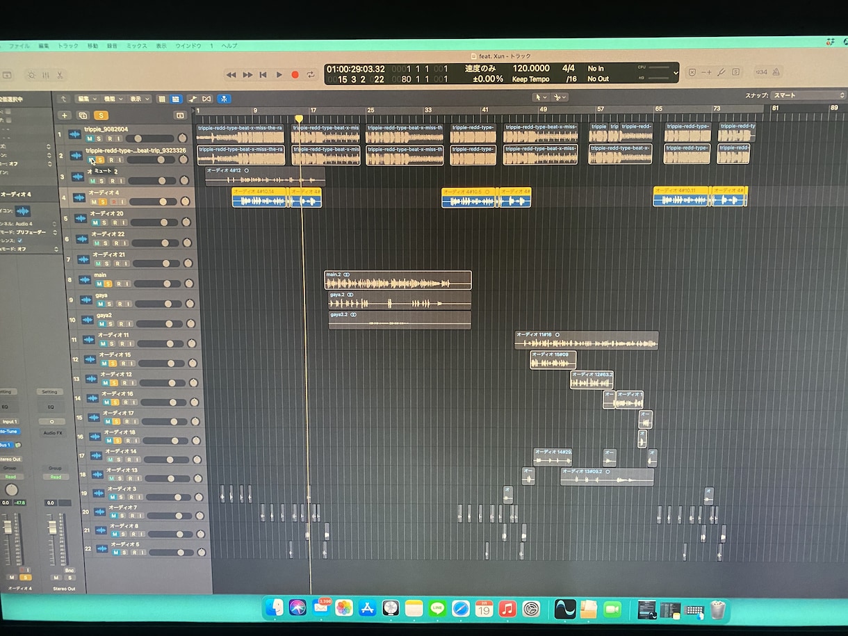The width and height of the screenshot is (848, 636).
Task: Open the Tuner icon in control bar
Action: point(721,72)
